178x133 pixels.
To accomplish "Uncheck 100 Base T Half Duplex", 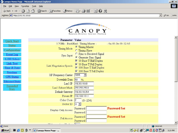I will (76, 68).
